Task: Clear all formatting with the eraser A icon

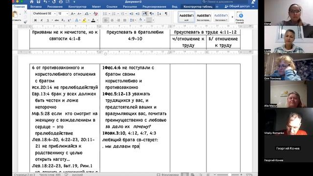Action: pyautogui.click(x=95, y=14)
